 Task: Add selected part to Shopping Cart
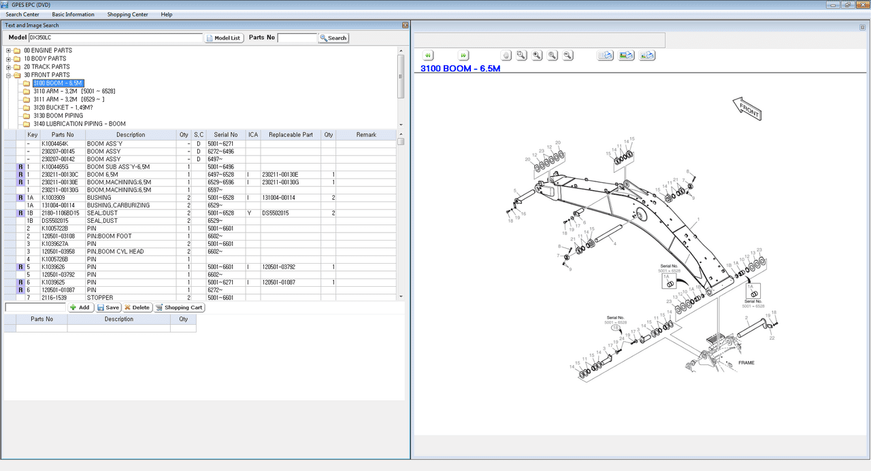click(x=179, y=307)
